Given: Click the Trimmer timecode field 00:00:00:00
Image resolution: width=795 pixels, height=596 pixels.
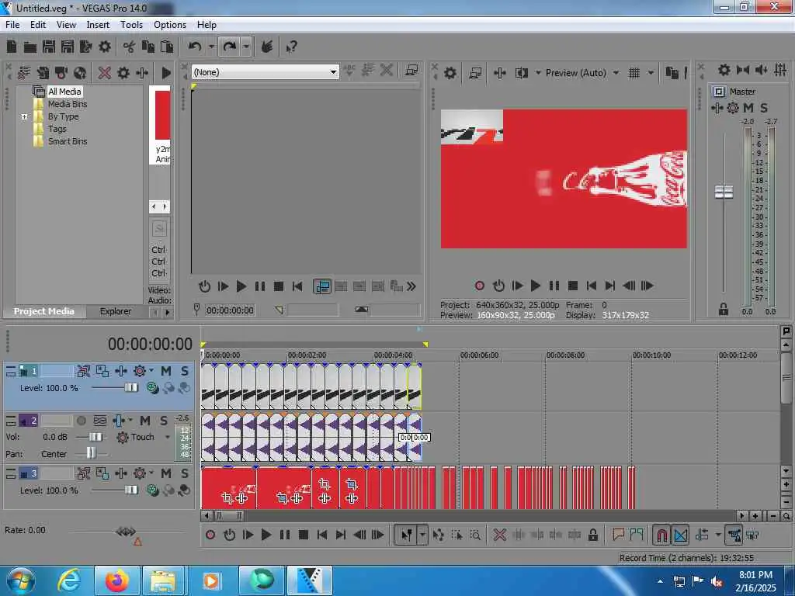Looking at the screenshot, I should [230, 310].
